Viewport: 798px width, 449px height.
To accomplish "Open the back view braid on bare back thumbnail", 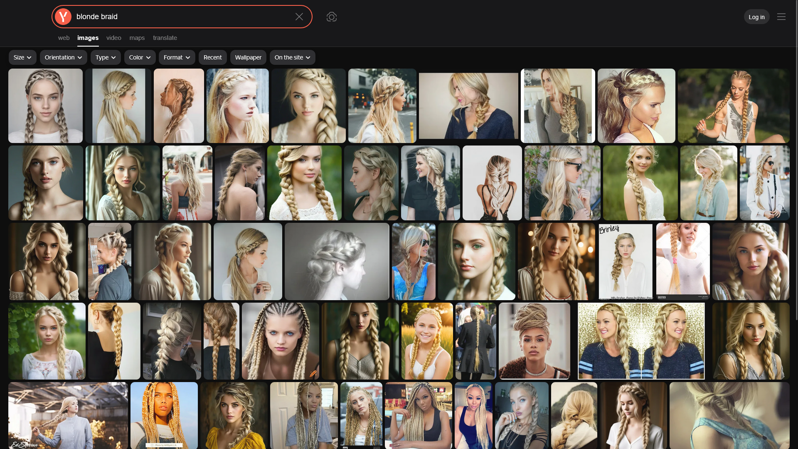I will [492, 183].
